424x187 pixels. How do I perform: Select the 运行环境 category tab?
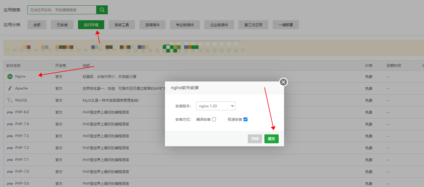point(91,25)
